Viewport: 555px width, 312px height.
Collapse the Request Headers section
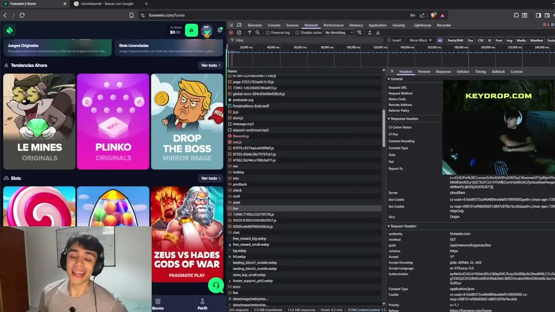click(402, 226)
